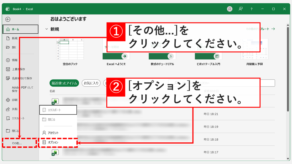Click the Excel logo in title bar
Viewport: 292px width, 164px height.
(7, 9)
